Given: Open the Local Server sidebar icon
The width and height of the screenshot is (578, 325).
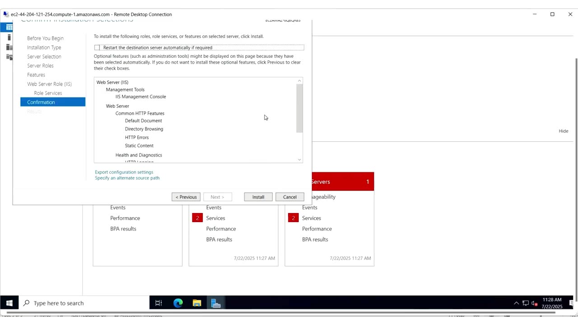Looking at the screenshot, I should point(9,37).
